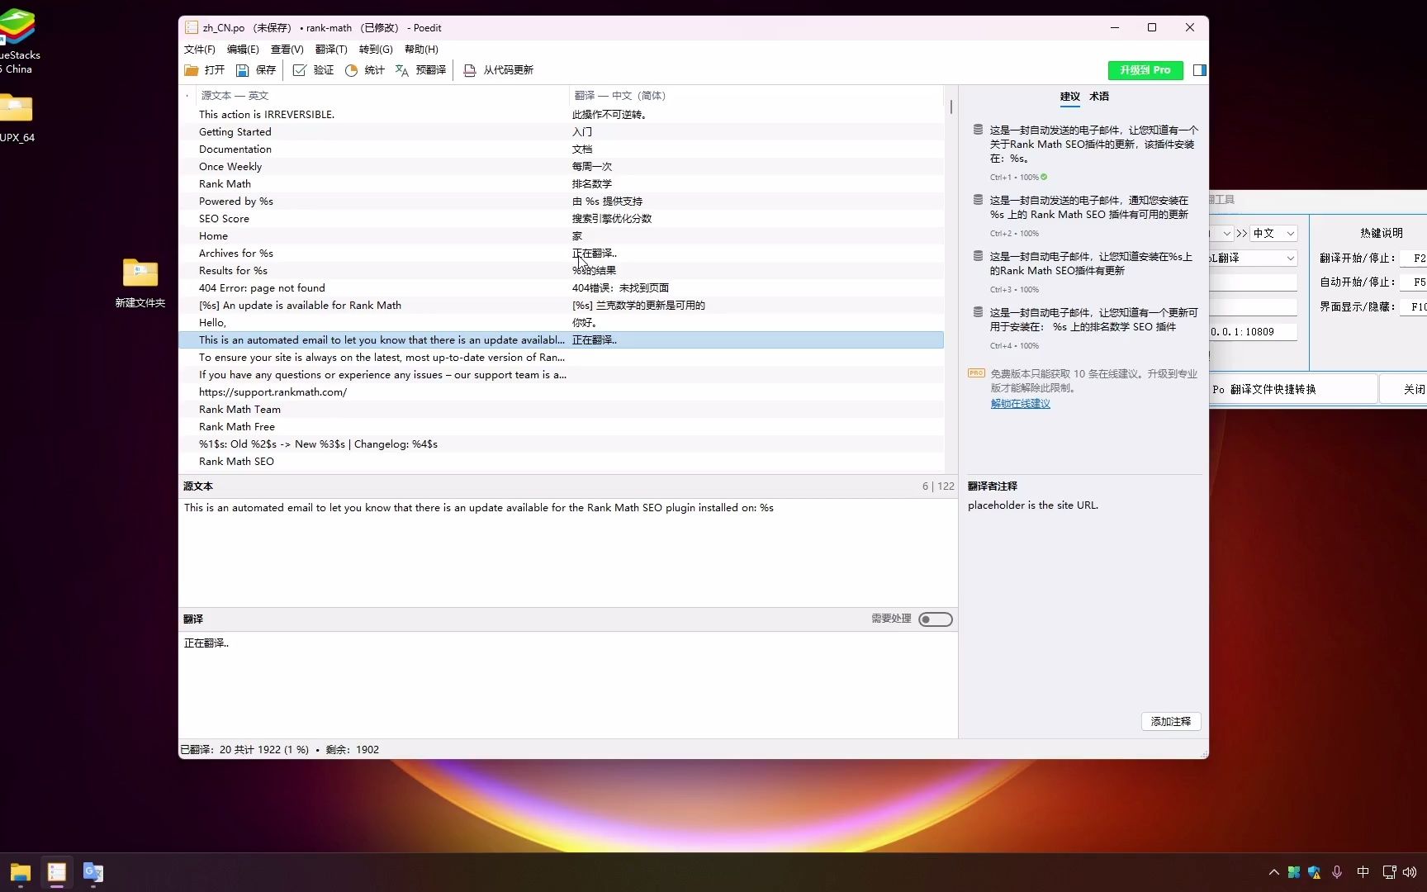
Task: Open the 文件(F) menu
Action: click(199, 50)
